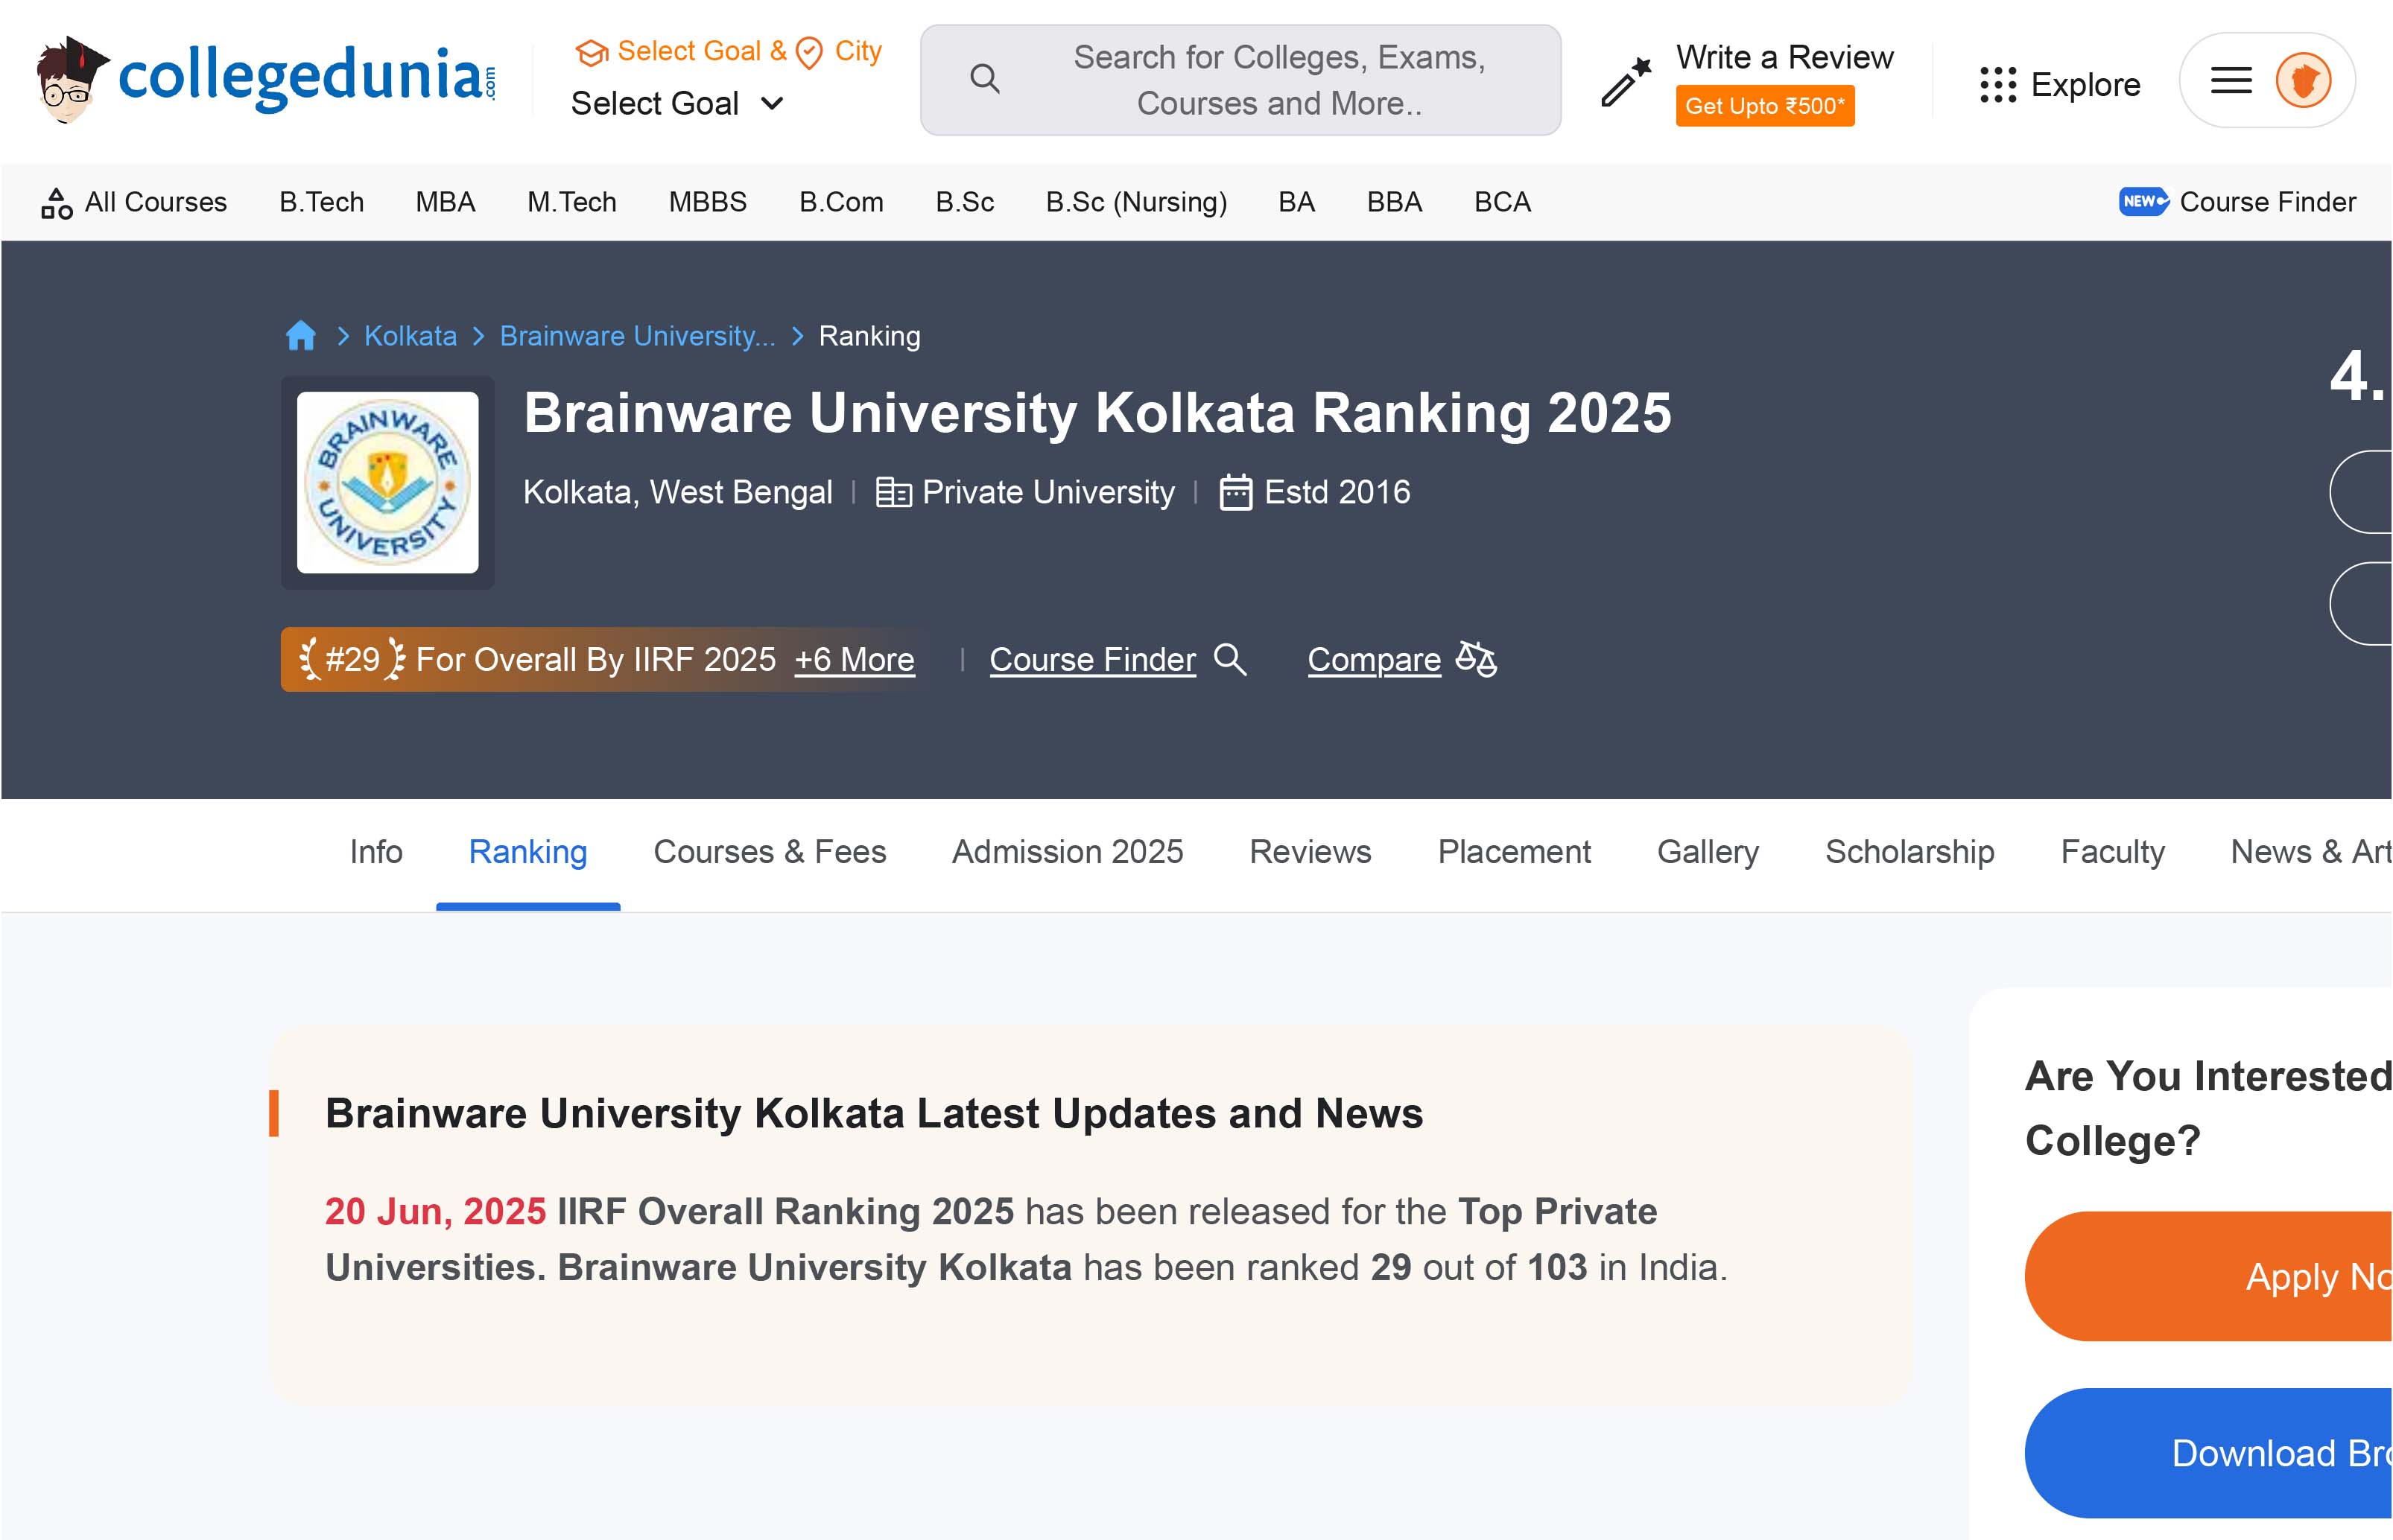Screen dimensions: 2393x1540
Task: Select BCA in the course menu
Action: (x=1503, y=202)
